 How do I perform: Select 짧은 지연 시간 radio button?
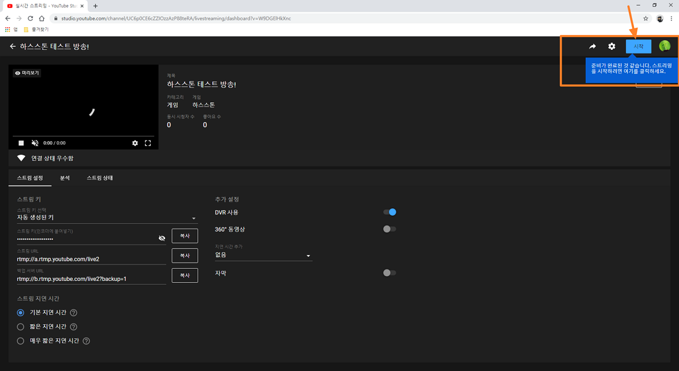(x=20, y=327)
